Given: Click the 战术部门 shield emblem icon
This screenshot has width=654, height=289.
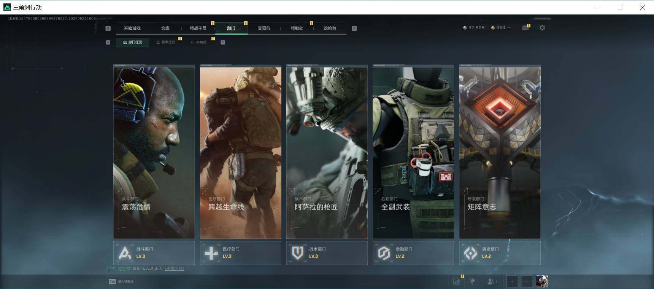Looking at the screenshot, I should (298, 253).
